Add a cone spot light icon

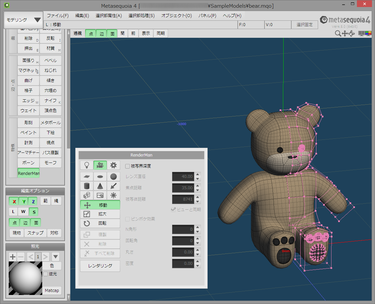coord(100,186)
